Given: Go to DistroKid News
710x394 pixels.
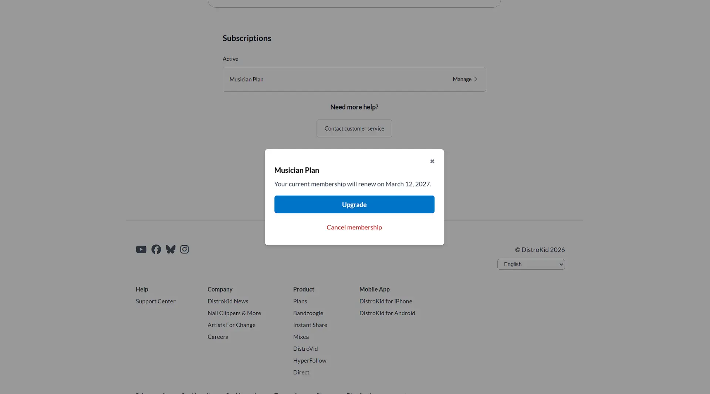Looking at the screenshot, I should tap(228, 301).
